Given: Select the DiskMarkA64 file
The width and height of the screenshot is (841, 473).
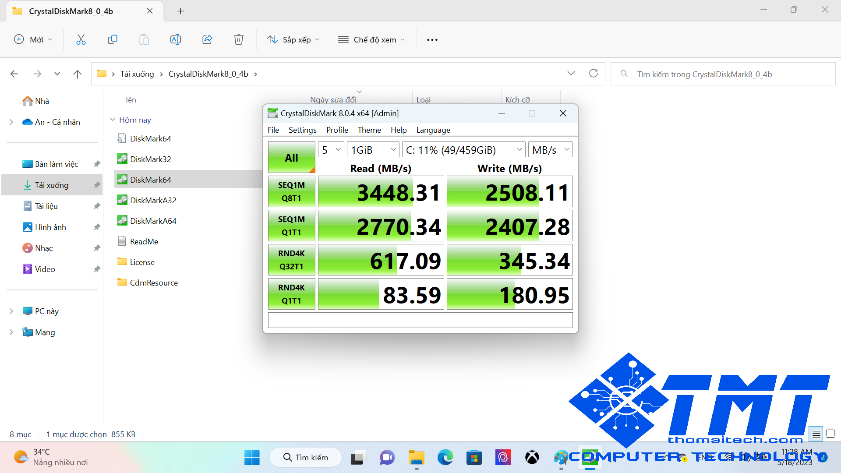Looking at the screenshot, I should (x=153, y=221).
